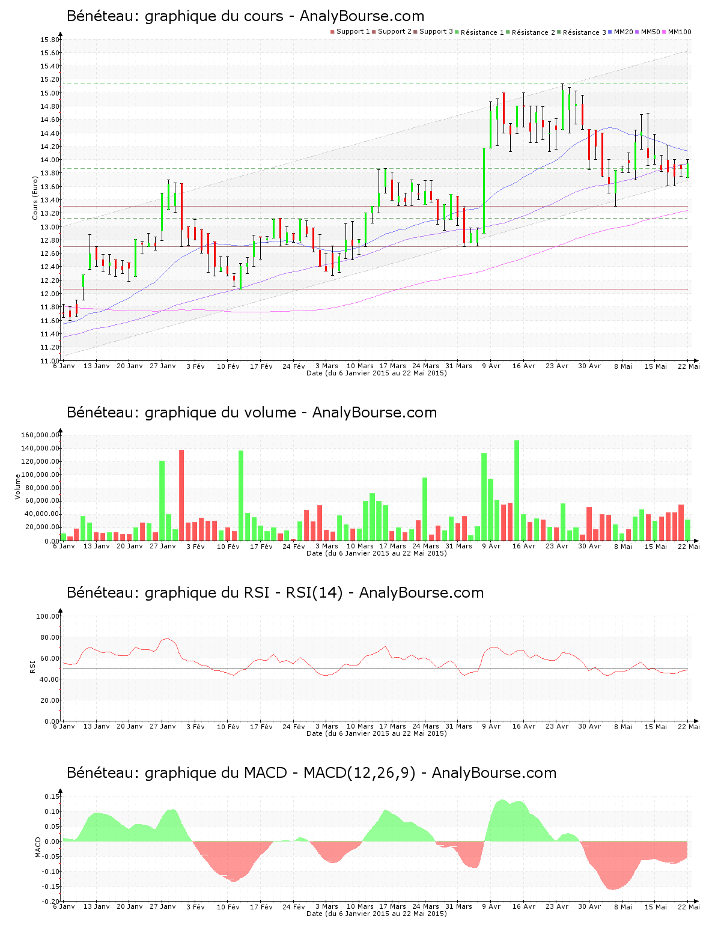The width and height of the screenshot is (721, 931).
Task: Select the 'Résistance 1' legend label
Action: (x=482, y=32)
